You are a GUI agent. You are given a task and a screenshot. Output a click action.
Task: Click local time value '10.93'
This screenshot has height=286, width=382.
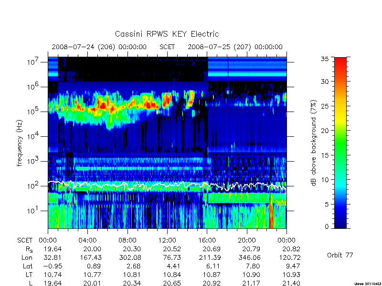click(291, 275)
